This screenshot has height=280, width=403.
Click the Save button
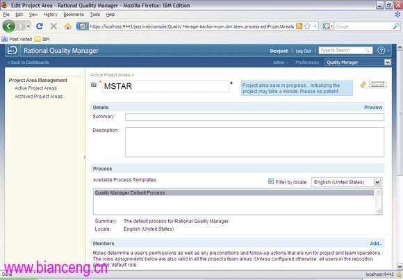point(377,85)
